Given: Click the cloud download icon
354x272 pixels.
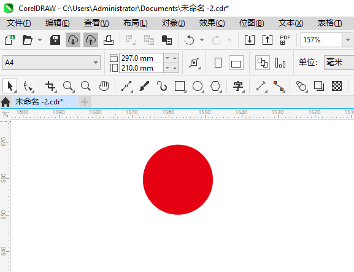Looking at the screenshot, I should click(73, 40).
